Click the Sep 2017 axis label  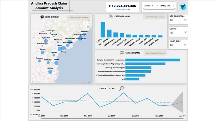[135, 116]
